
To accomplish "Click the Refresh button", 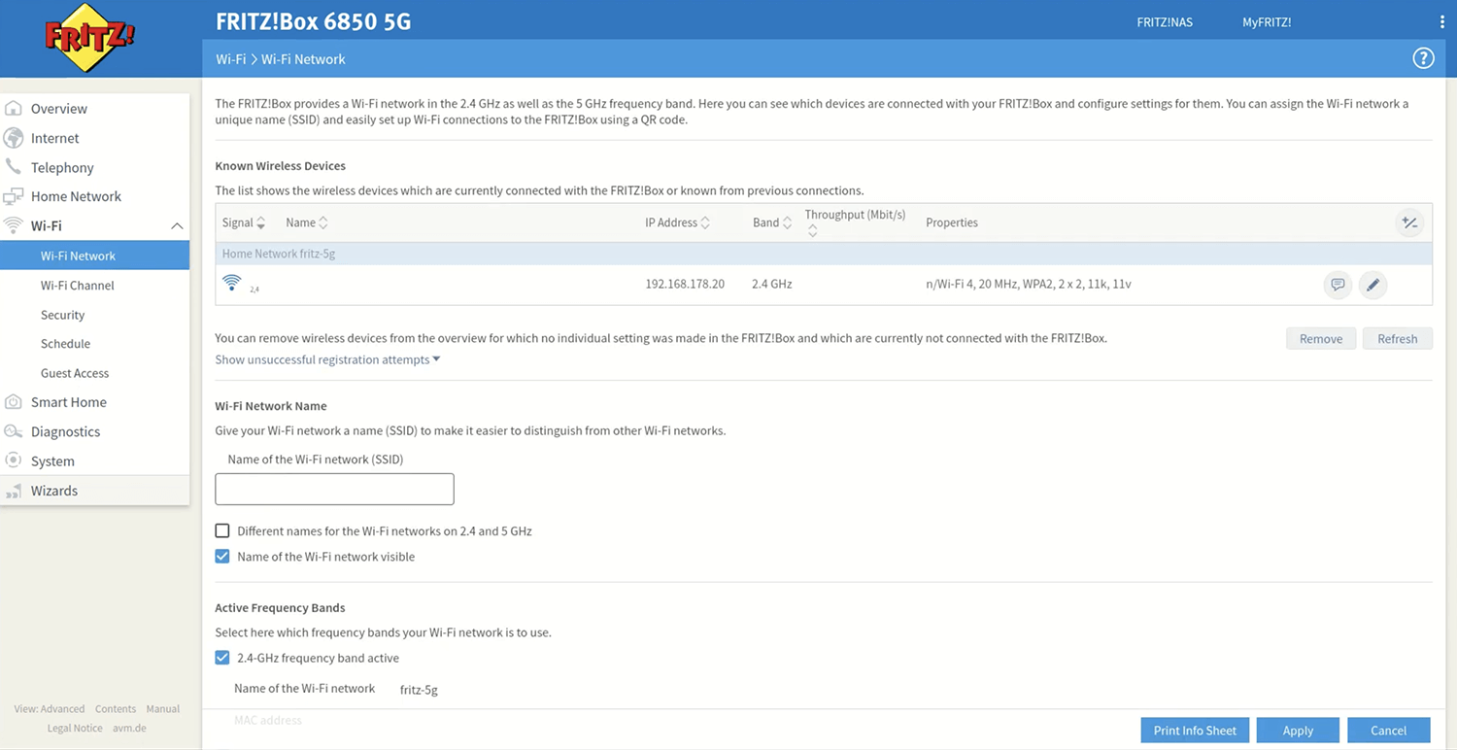I will point(1397,339).
